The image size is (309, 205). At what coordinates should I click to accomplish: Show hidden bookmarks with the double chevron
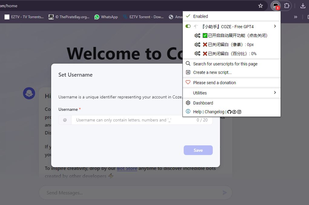point(296,17)
